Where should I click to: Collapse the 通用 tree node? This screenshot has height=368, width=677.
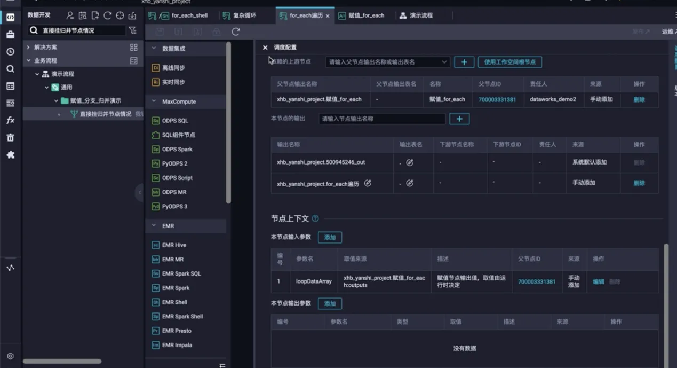(46, 88)
